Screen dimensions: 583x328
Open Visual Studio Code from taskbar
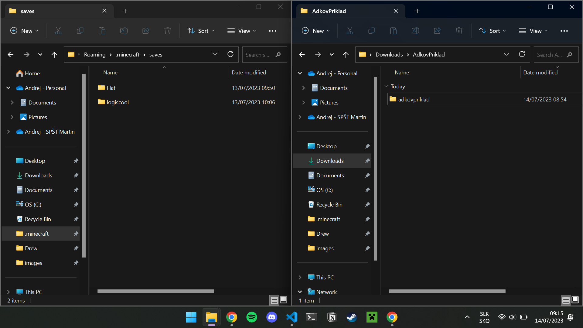(x=291, y=317)
